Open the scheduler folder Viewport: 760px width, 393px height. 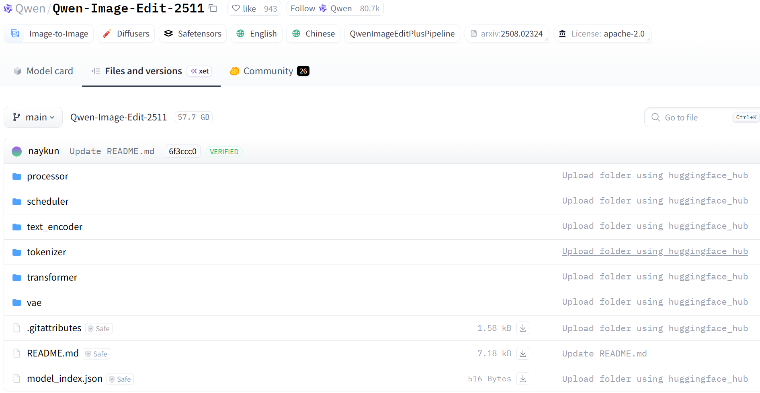click(x=47, y=202)
